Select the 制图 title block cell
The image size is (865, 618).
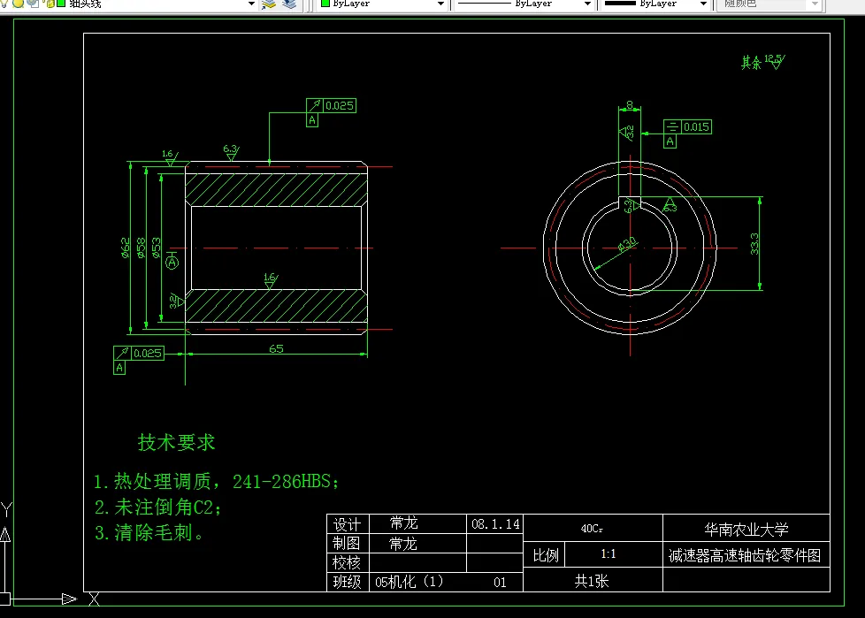click(348, 543)
